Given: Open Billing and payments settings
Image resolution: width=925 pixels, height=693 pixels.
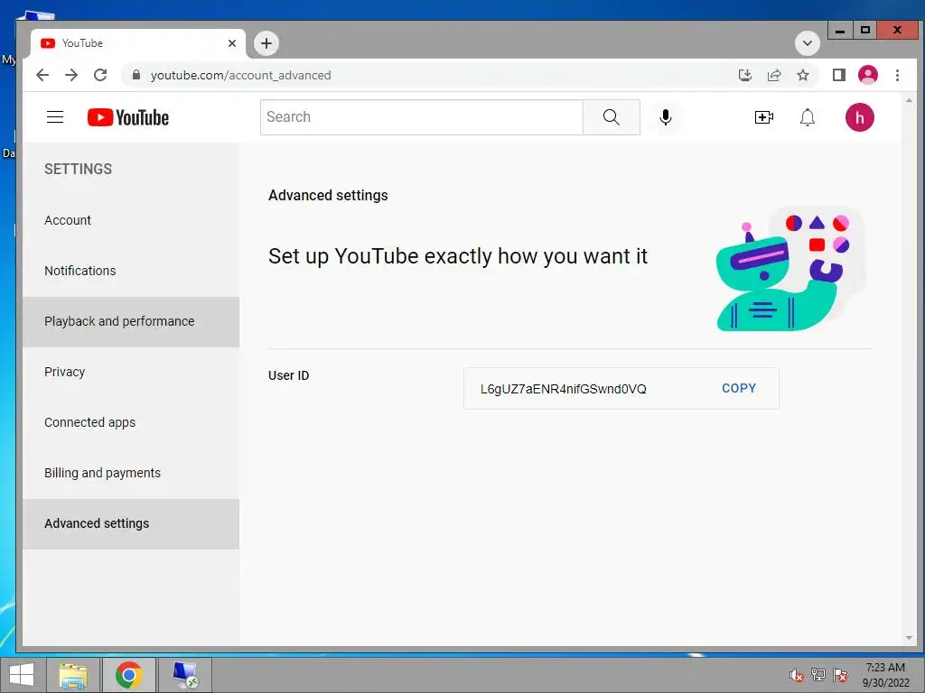Looking at the screenshot, I should pyautogui.click(x=131, y=473).
